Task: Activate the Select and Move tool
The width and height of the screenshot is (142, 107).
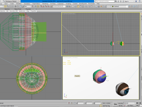Action: coord(15,6)
